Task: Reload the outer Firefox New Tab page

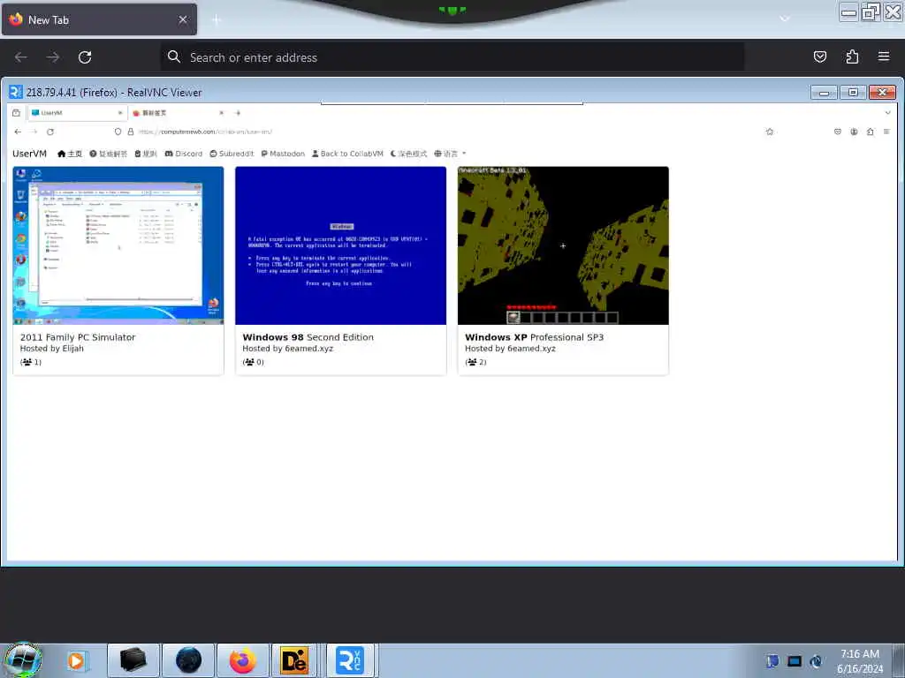Action: 85,57
